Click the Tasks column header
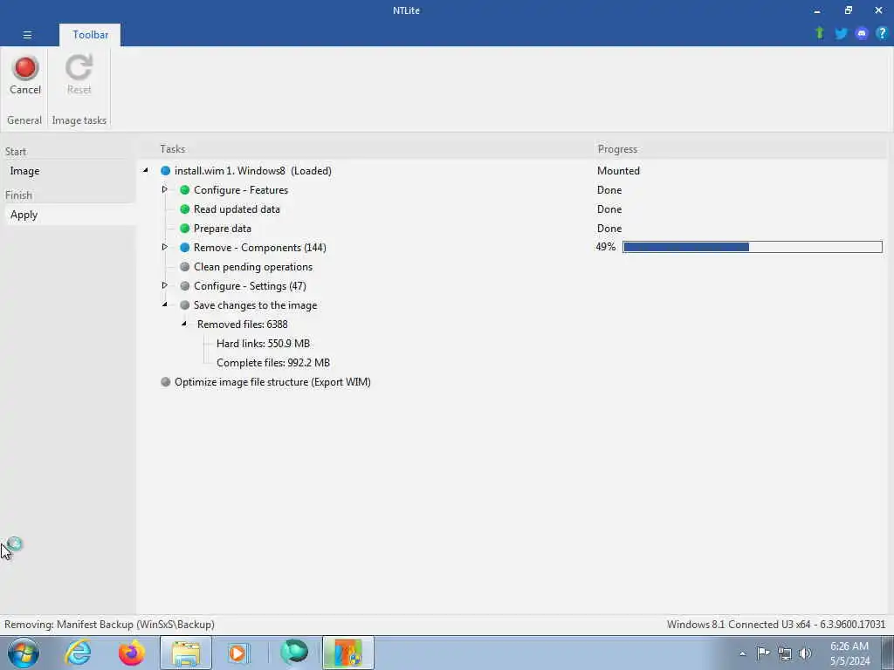The height and width of the screenshot is (670, 894). point(172,148)
